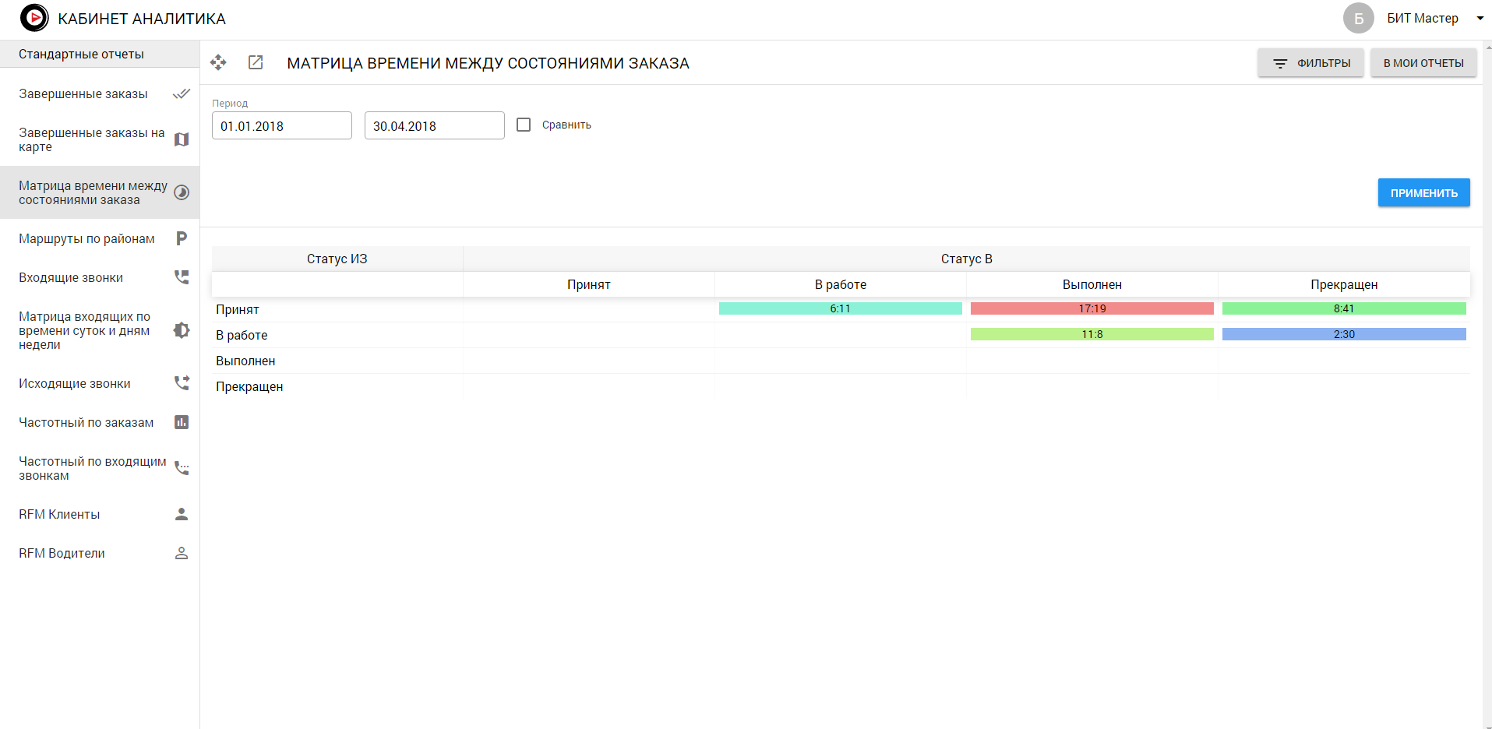Click the yellow-green 11:8 bar
The height and width of the screenshot is (729, 1492).
(x=1092, y=334)
